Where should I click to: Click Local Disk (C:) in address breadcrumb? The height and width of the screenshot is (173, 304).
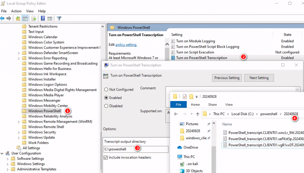click(242, 114)
